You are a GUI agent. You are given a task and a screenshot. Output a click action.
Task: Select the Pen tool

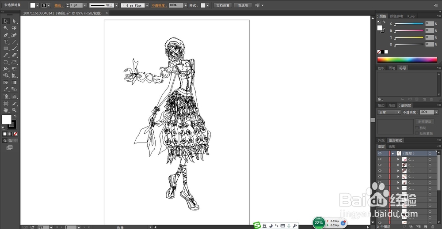[x=6, y=35]
